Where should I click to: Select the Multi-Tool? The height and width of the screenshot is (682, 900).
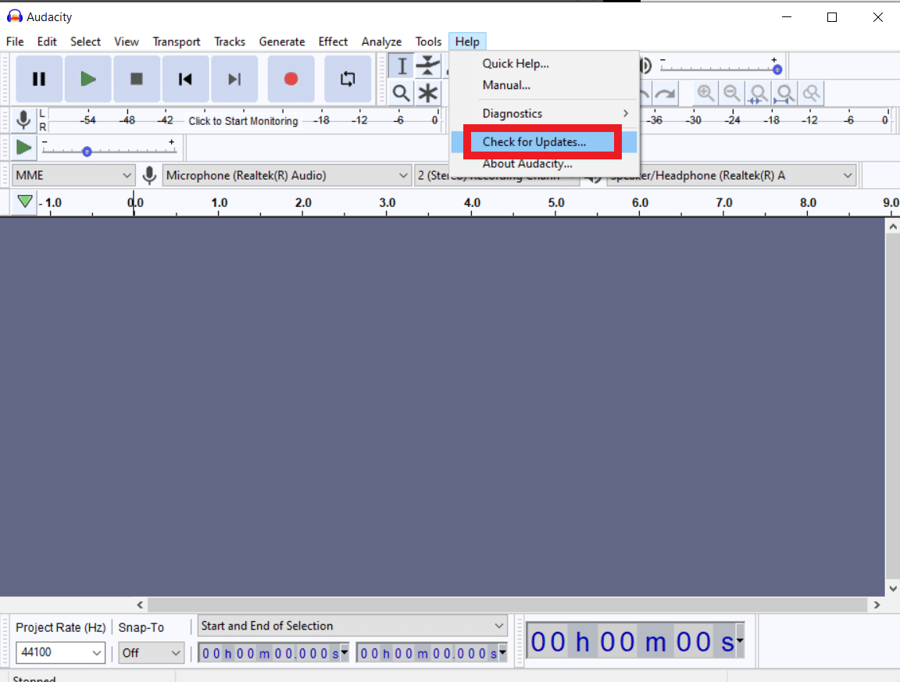pos(428,93)
